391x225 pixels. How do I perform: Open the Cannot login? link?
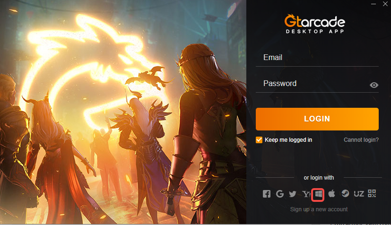pyautogui.click(x=361, y=140)
